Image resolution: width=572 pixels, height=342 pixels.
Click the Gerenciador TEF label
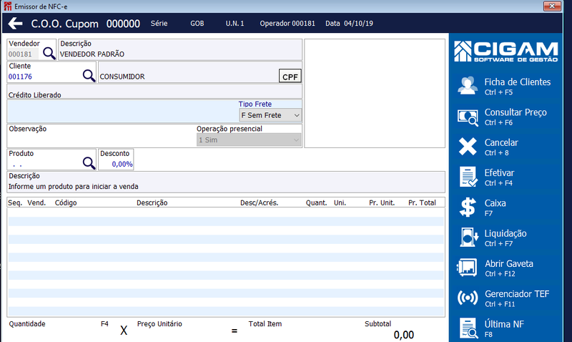point(517,294)
